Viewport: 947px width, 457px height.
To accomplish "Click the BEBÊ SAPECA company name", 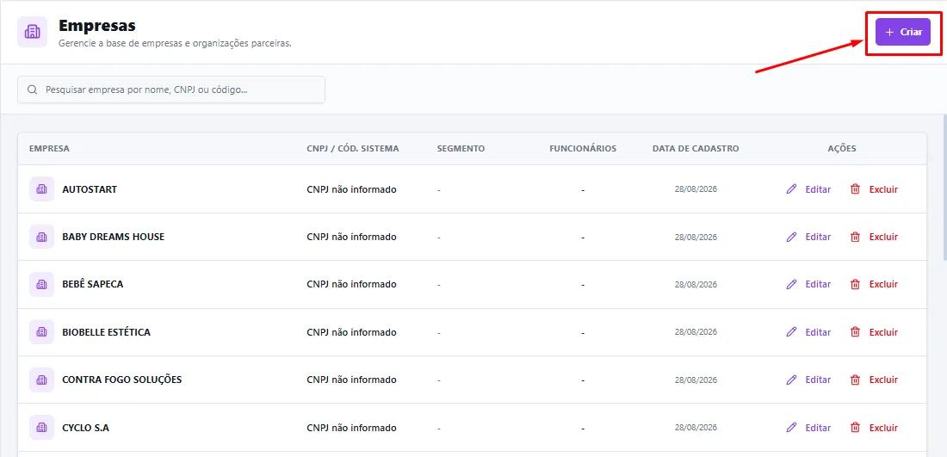I will (92, 284).
